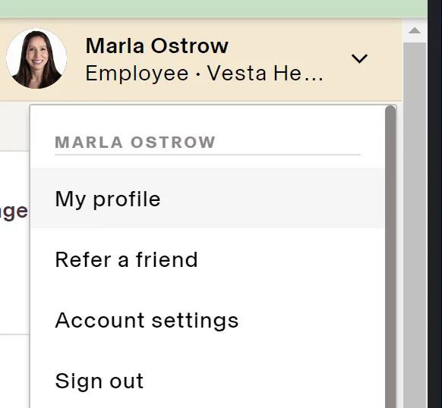Click the page scrollbar up arrow
The width and height of the screenshot is (442, 408).
click(415, 30)
